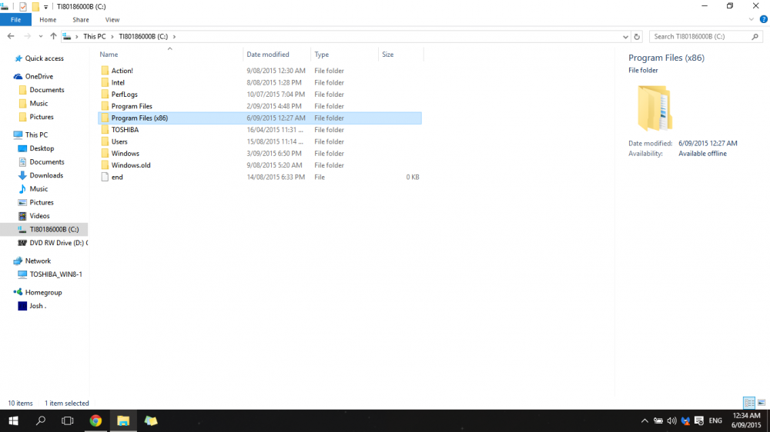Viewport: 770px width, 432px height.
Task: Select the TOSHIBA folder
Action: 125,129
